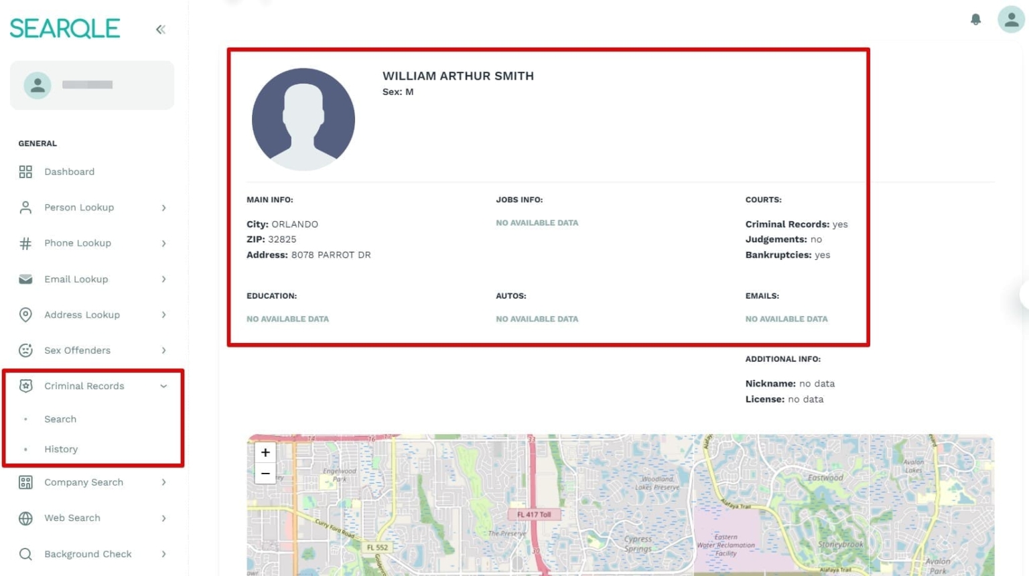Expand the Person Lookup submenu chevron
Viewport: 1029px width, 576px height.
163,208
